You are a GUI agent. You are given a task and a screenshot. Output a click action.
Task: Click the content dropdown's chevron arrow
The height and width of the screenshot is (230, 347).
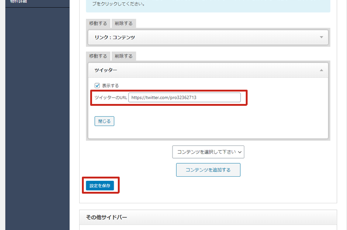click(x=240, y=152)
